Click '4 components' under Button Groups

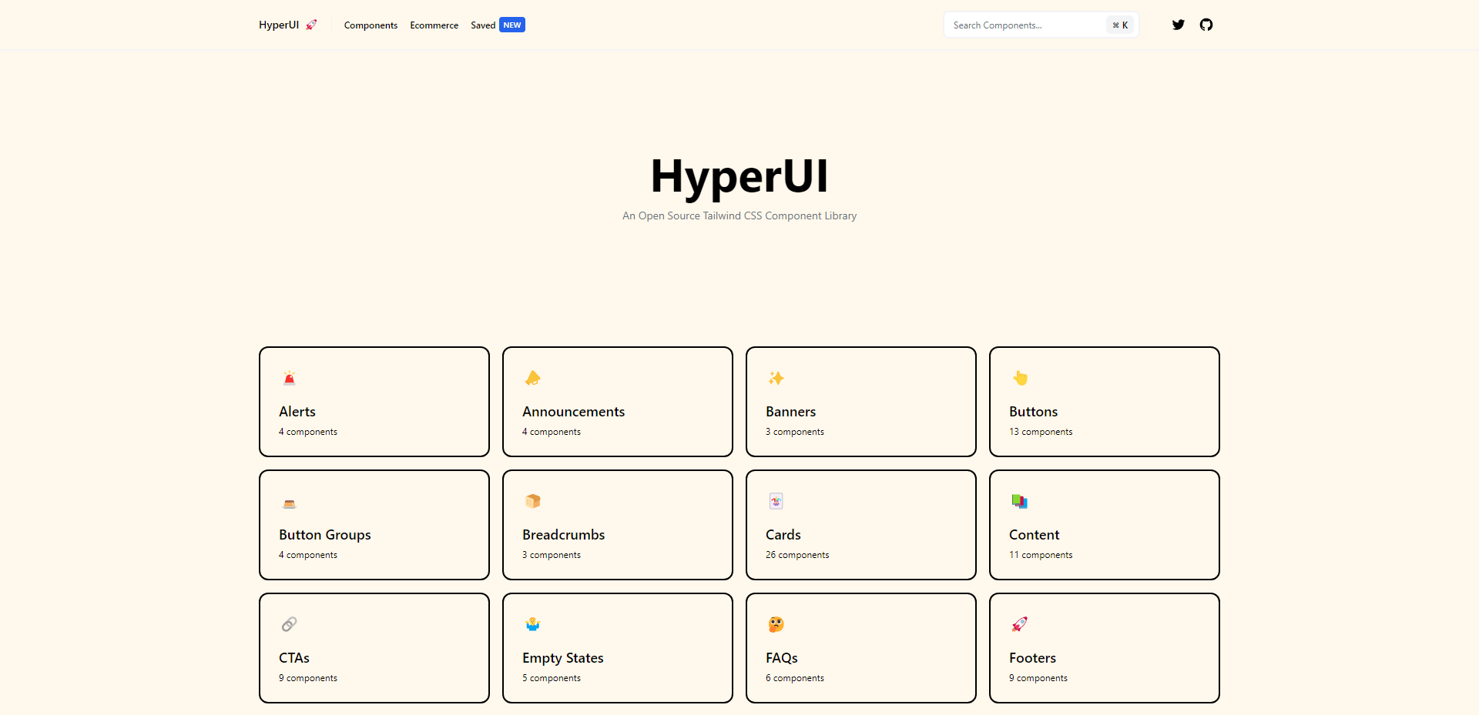tap(307, 555)
